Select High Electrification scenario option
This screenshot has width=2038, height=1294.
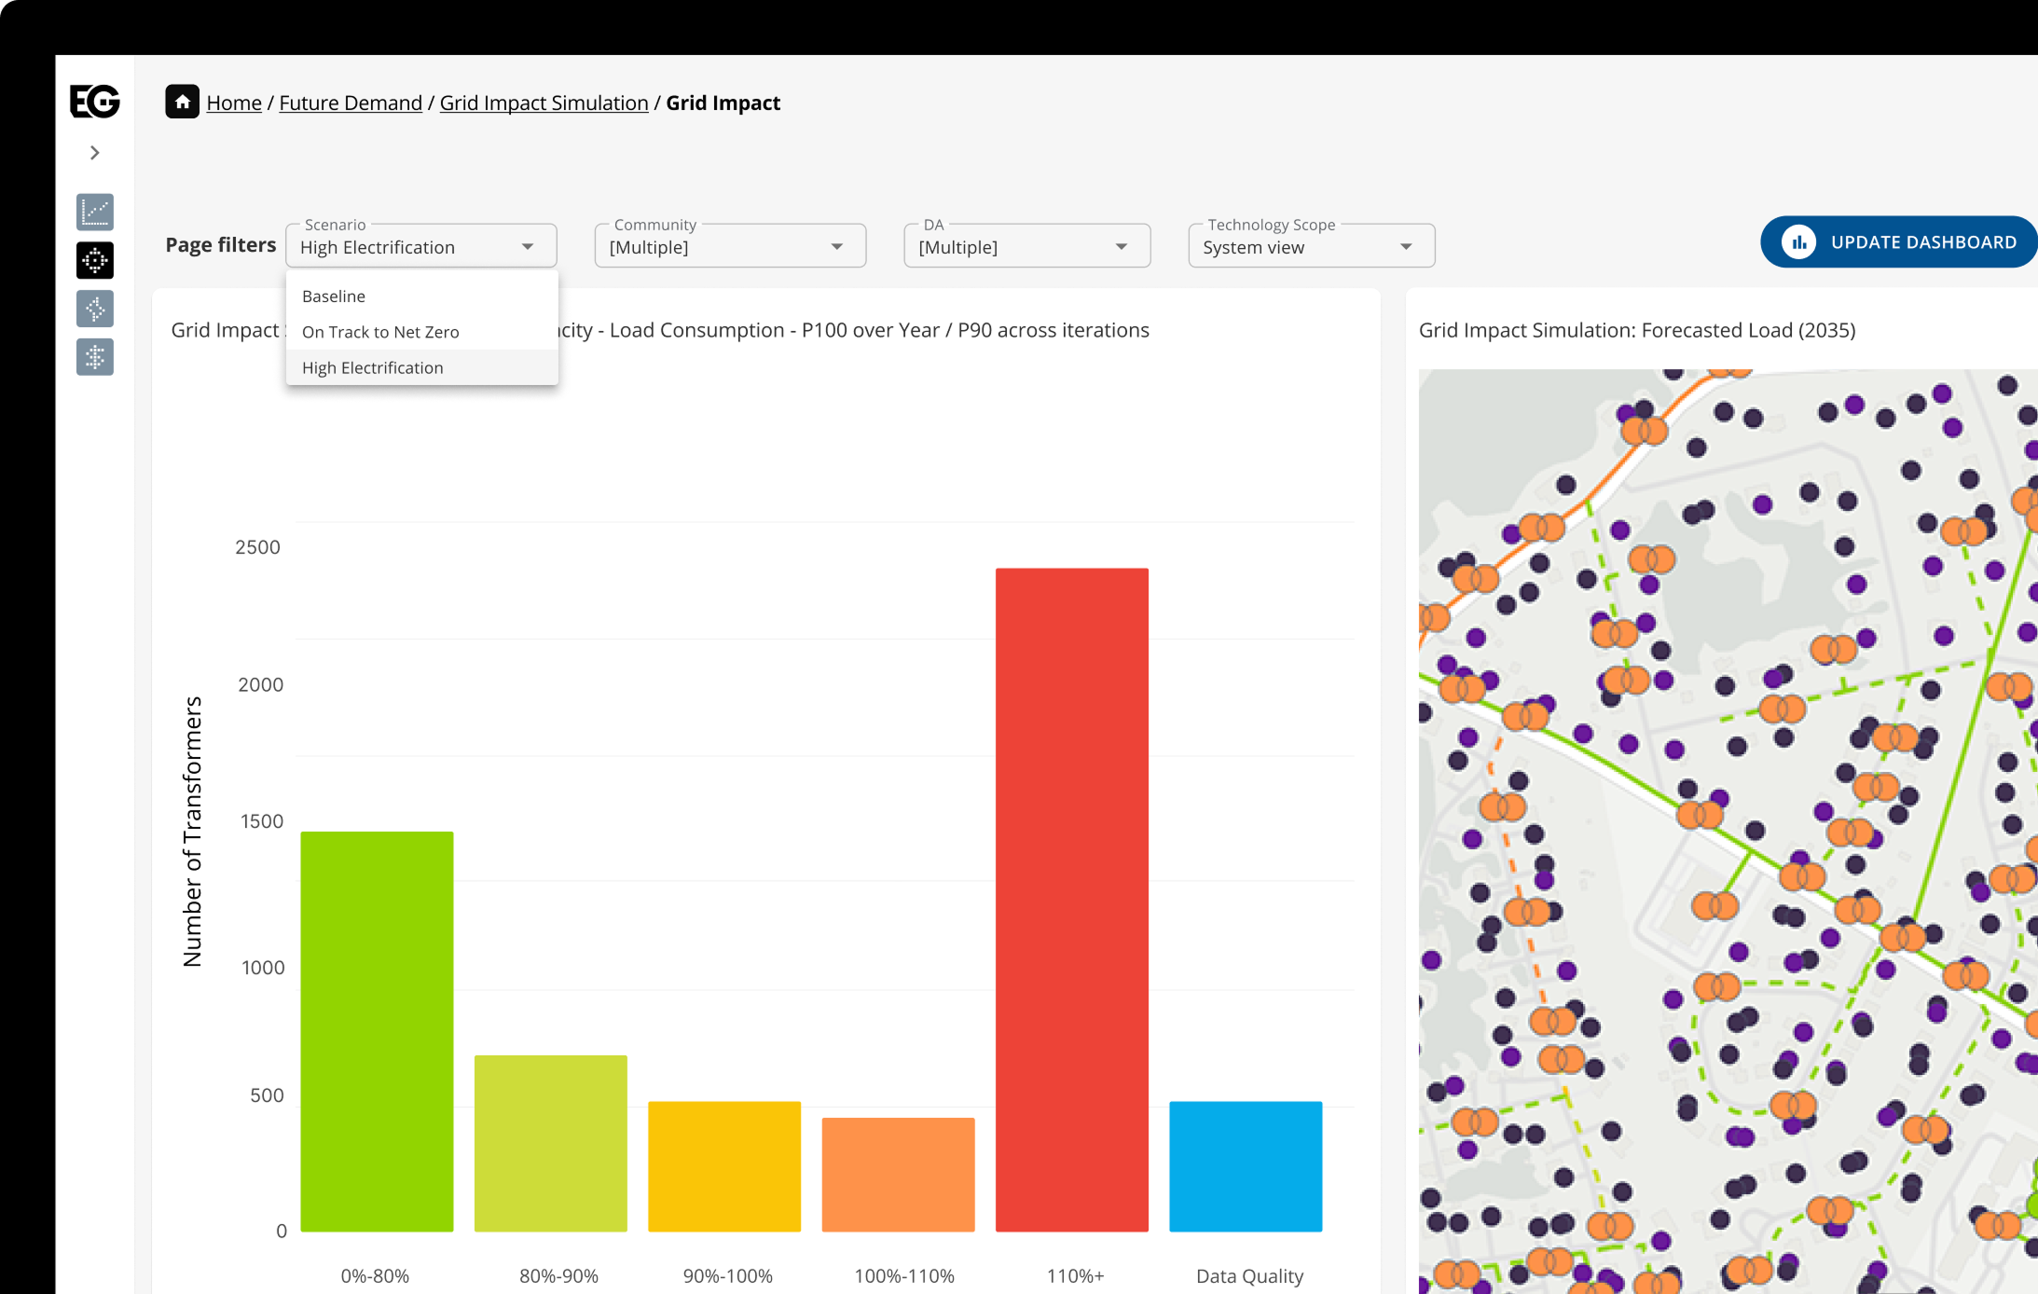coord(422,367)
